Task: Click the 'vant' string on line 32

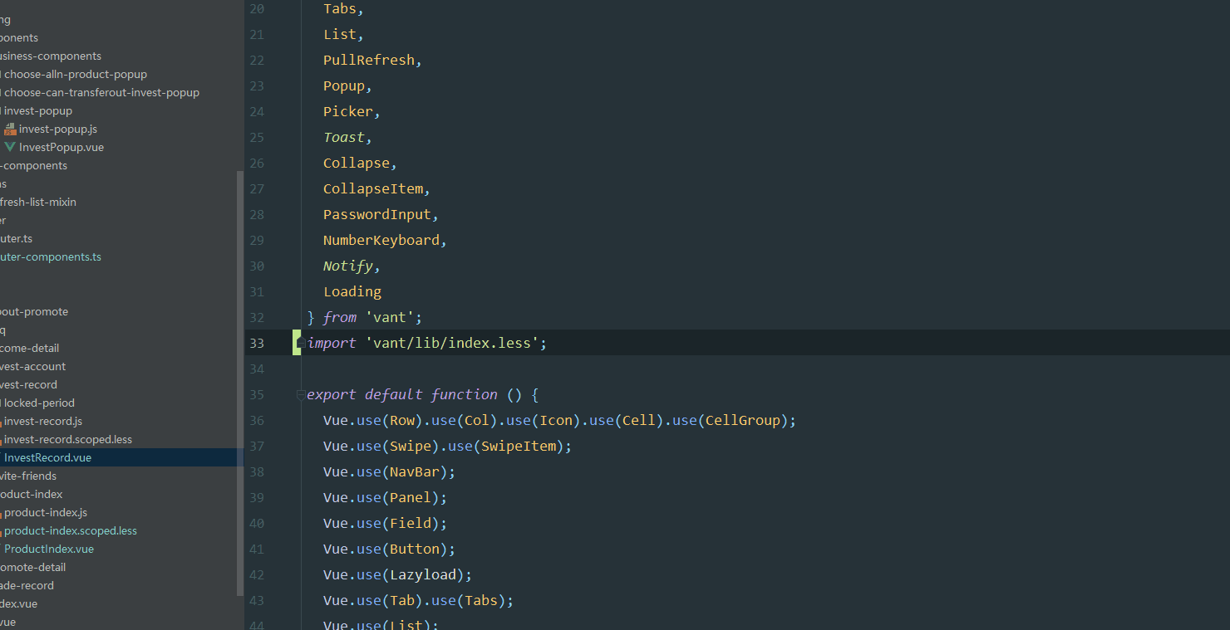Action: coord(392,317)
